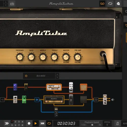Select the green overdrive pedal

pos(24,100)
